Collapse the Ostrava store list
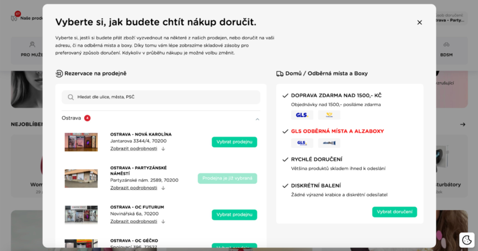The height and width of the screenshot is (251, 478). pyautogui.click(x=257, y=119)
